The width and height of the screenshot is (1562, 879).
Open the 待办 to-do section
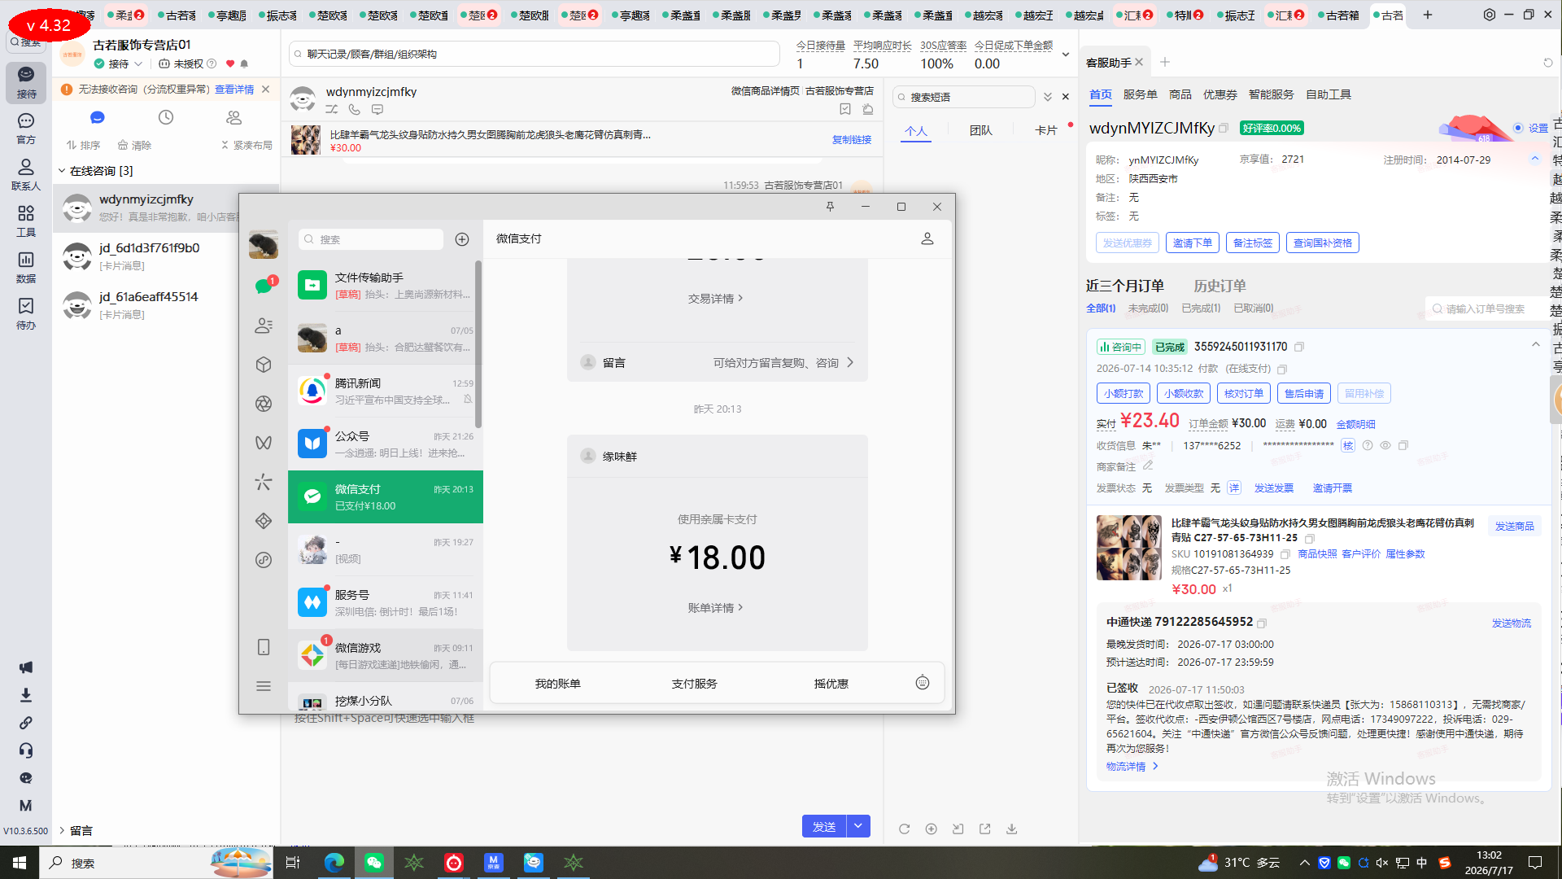coord(26,313)
